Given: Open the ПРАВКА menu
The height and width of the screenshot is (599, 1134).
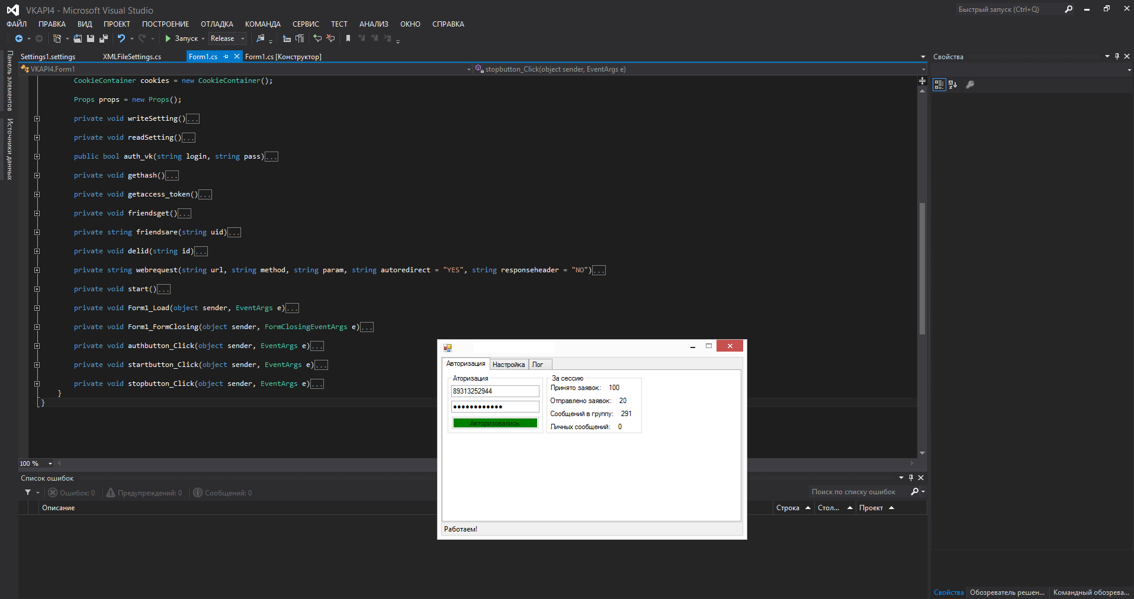Looking at the screenshot, I should [x=52, y=24].
